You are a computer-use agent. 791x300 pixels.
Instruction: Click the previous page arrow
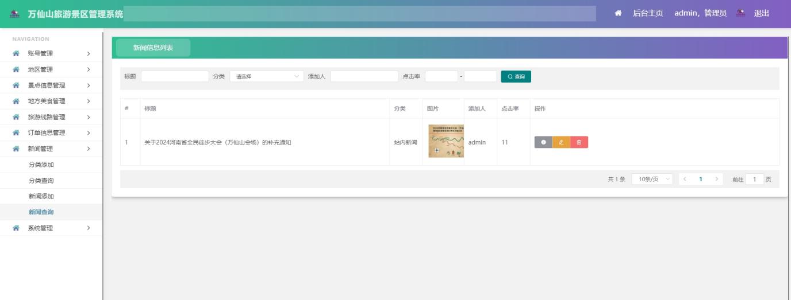686,180
